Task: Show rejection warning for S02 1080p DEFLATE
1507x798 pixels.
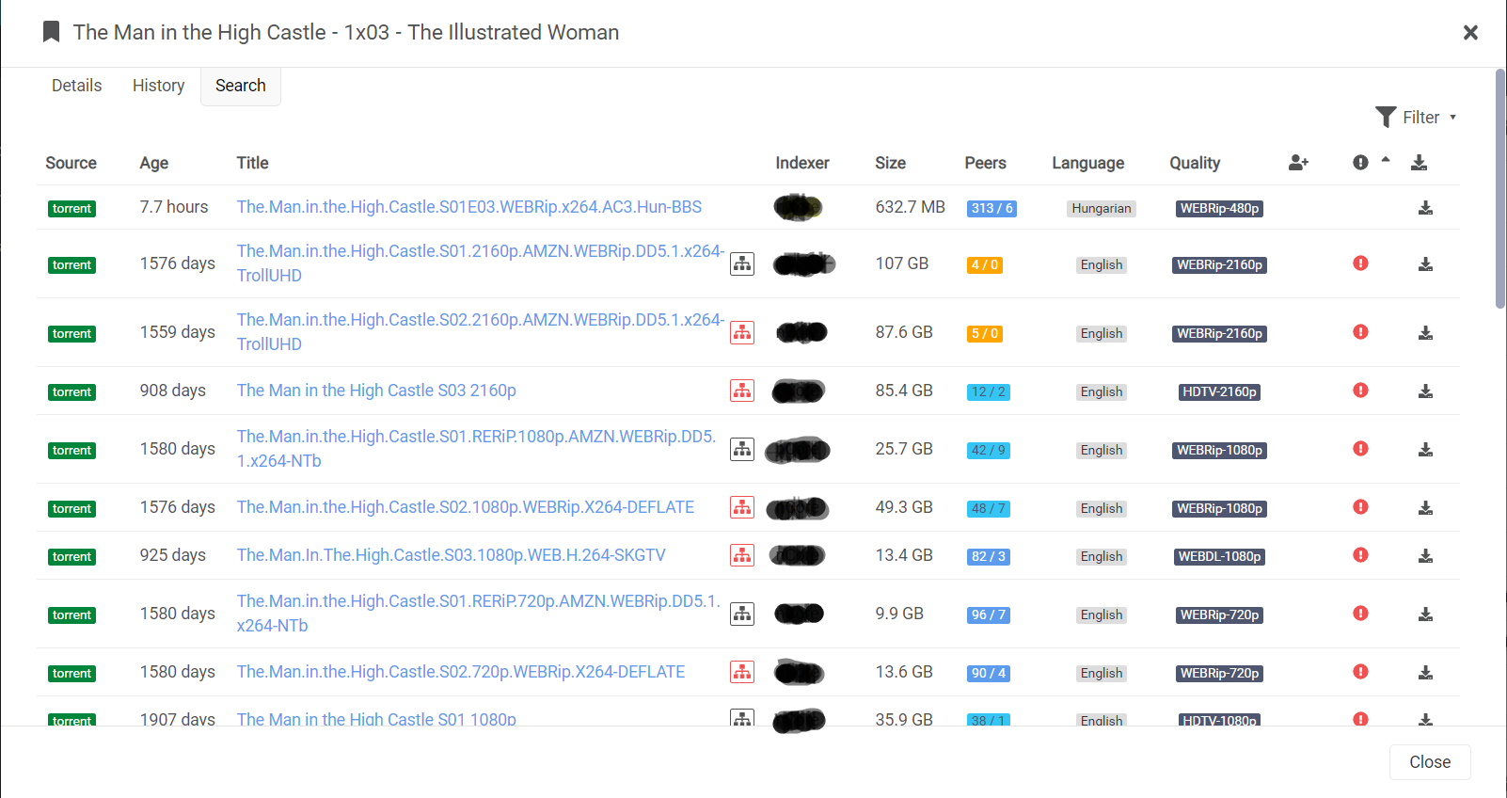Action: coord(1360,507)
